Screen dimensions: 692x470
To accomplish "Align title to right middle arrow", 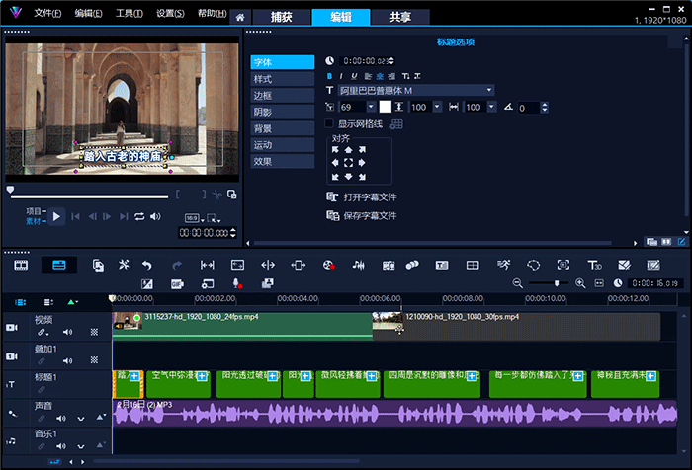I will [x=362, y=163].
